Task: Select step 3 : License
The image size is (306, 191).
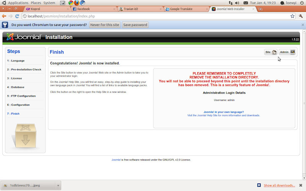Action: [15, 78]
